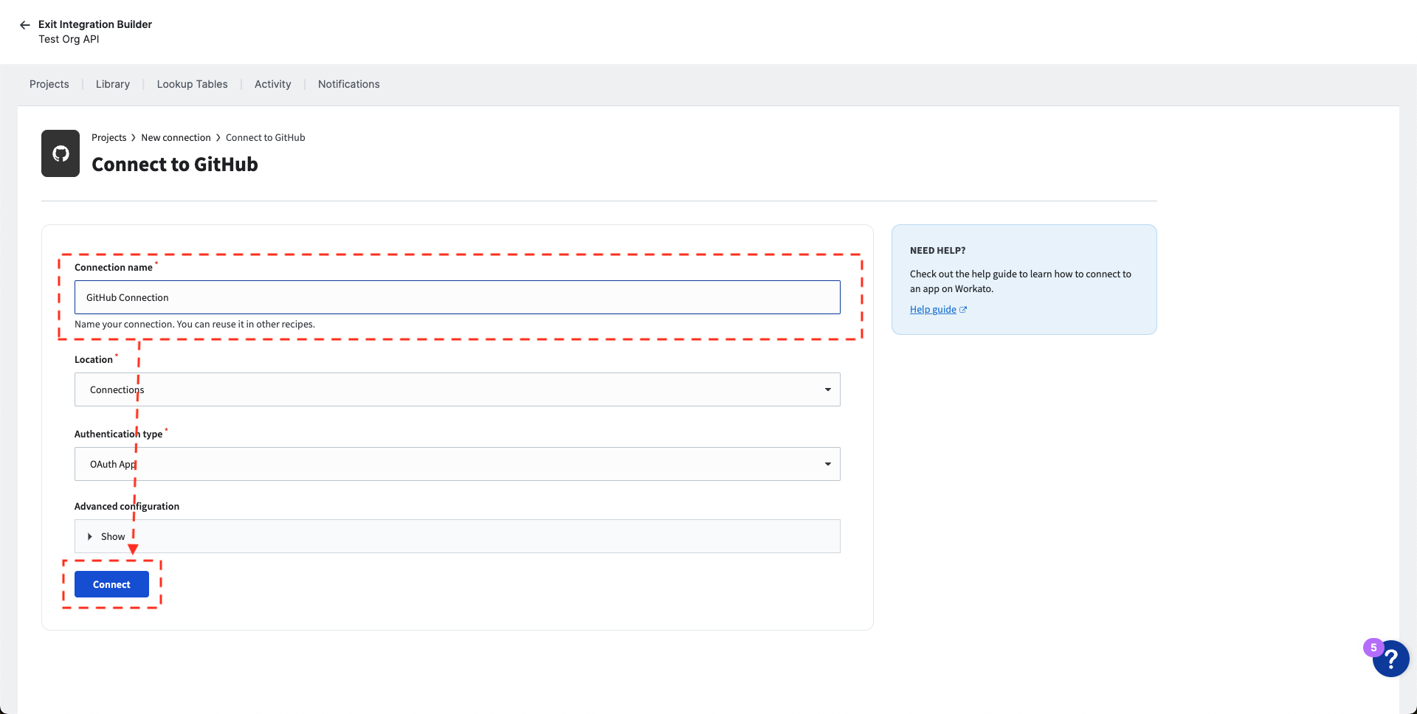Open the Help guide link

(933, 310)
